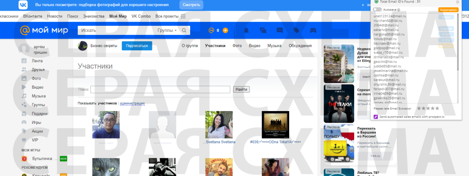Click the search magnifier icon

[x=184, y=30]
